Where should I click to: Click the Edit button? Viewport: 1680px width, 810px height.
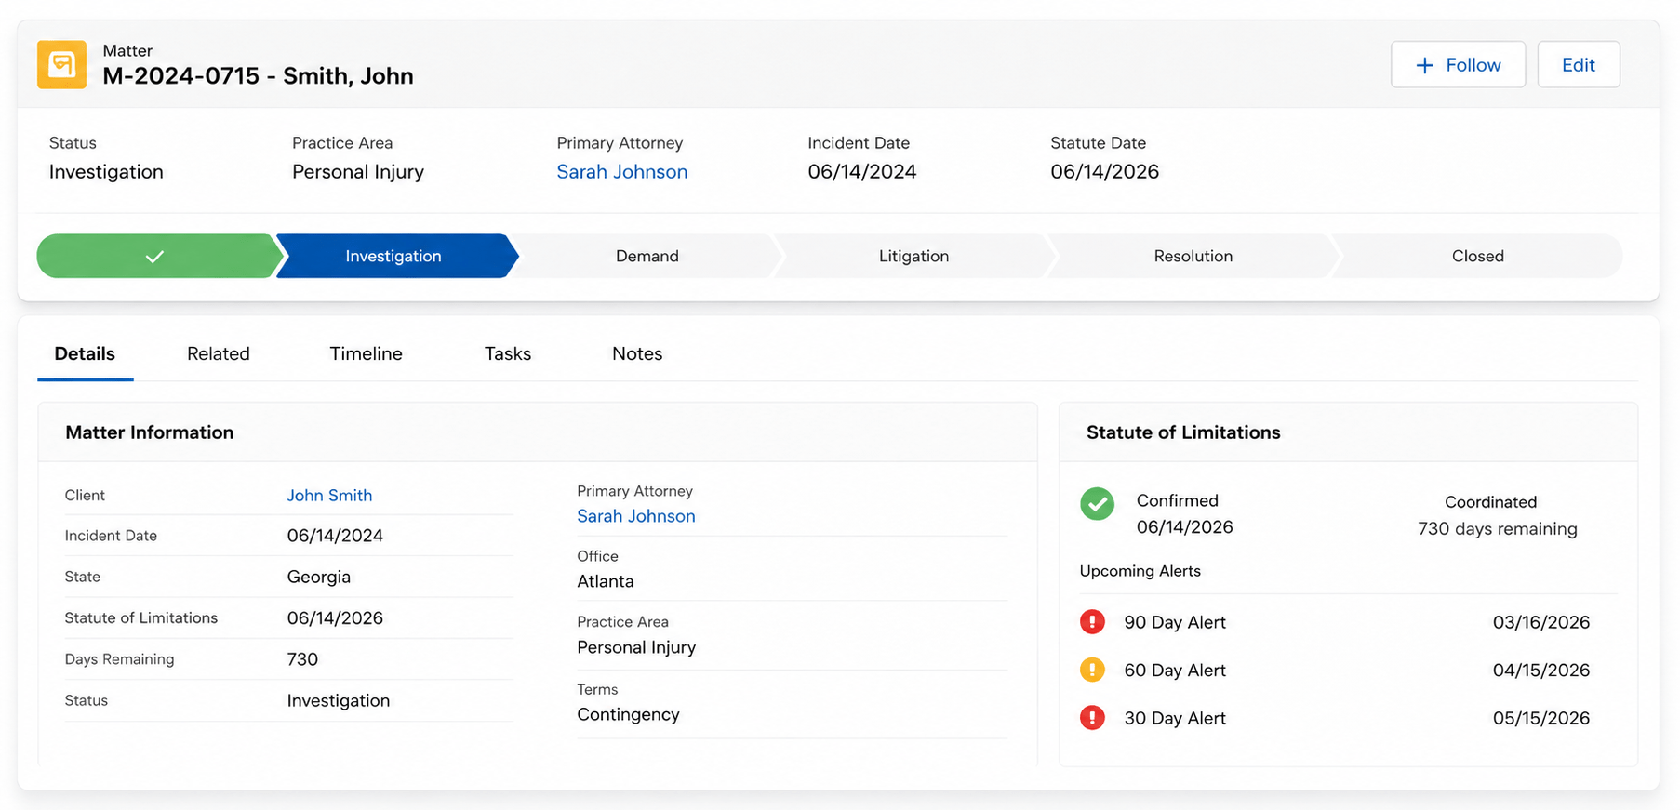(1579, 65)
